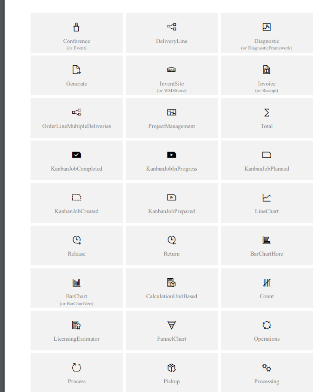Select the Pickup box icon
324x392 pixels.
[172, 367]
